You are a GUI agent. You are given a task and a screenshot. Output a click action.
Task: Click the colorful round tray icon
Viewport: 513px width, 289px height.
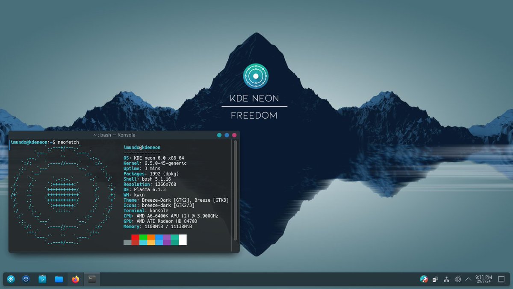[x=424, y=279]
